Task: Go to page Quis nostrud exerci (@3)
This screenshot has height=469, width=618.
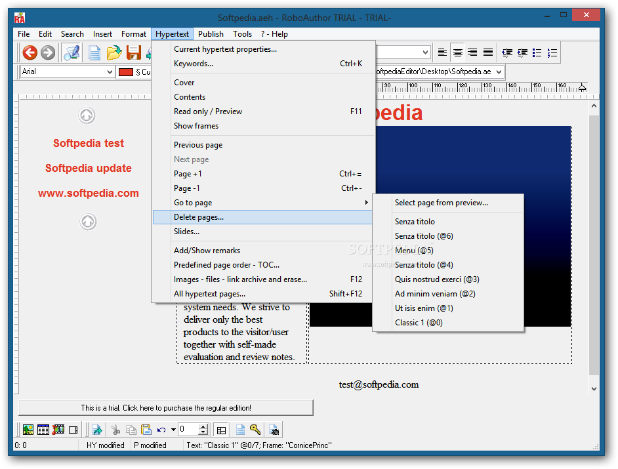Action: 448,279
